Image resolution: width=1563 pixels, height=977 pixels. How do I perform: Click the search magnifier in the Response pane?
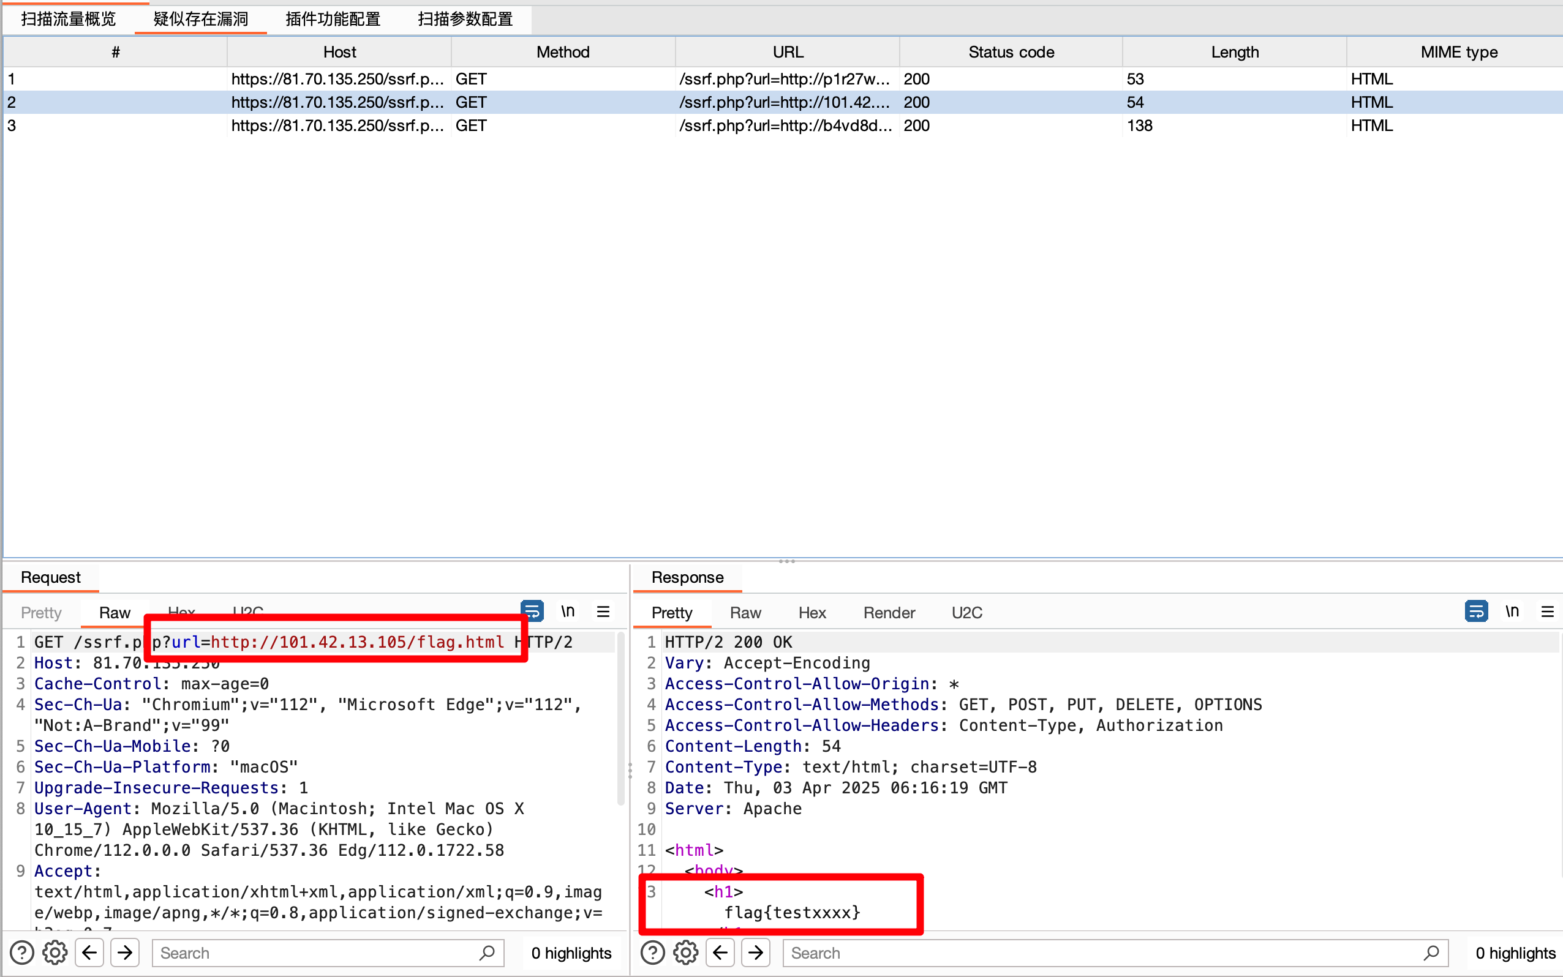point(1433,953)
